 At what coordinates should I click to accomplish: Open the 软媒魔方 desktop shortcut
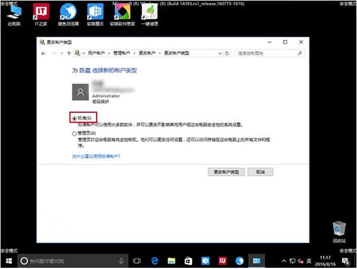pyautogui.click(x=95, y=12)
